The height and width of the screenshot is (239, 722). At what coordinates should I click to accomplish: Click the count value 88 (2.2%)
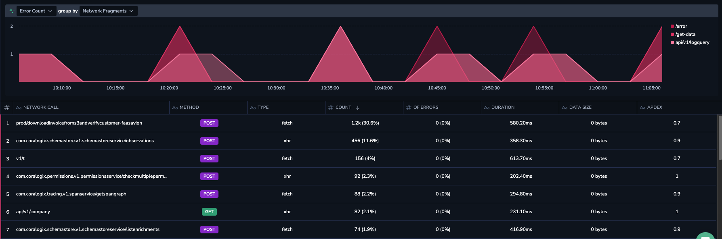pos(365,194)
